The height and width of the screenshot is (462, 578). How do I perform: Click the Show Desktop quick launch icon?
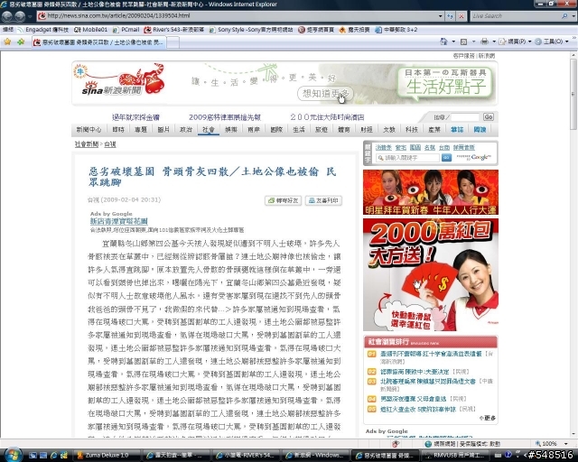[x=33, y=456]
